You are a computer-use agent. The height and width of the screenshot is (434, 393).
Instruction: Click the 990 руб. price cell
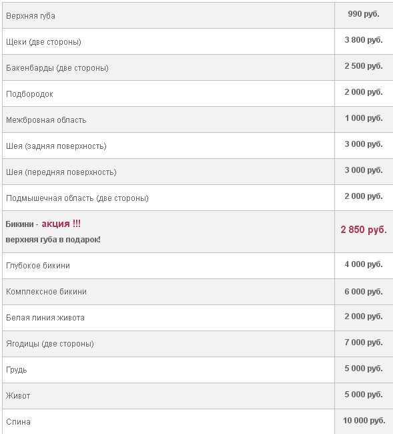pos(364,14)
